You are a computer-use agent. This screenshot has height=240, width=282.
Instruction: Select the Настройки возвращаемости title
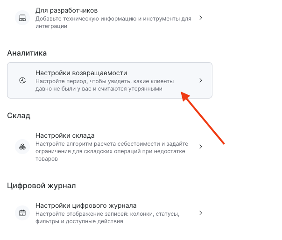[x=81, y=73]
